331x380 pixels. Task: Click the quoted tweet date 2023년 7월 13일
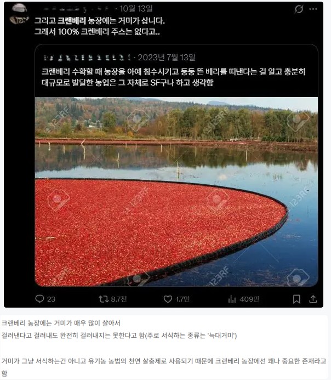coord(167,58)
